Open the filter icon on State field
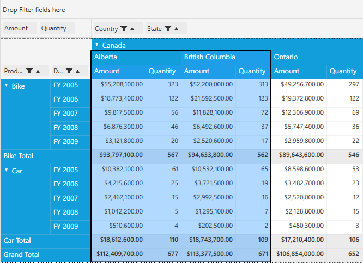 (168, 29)
